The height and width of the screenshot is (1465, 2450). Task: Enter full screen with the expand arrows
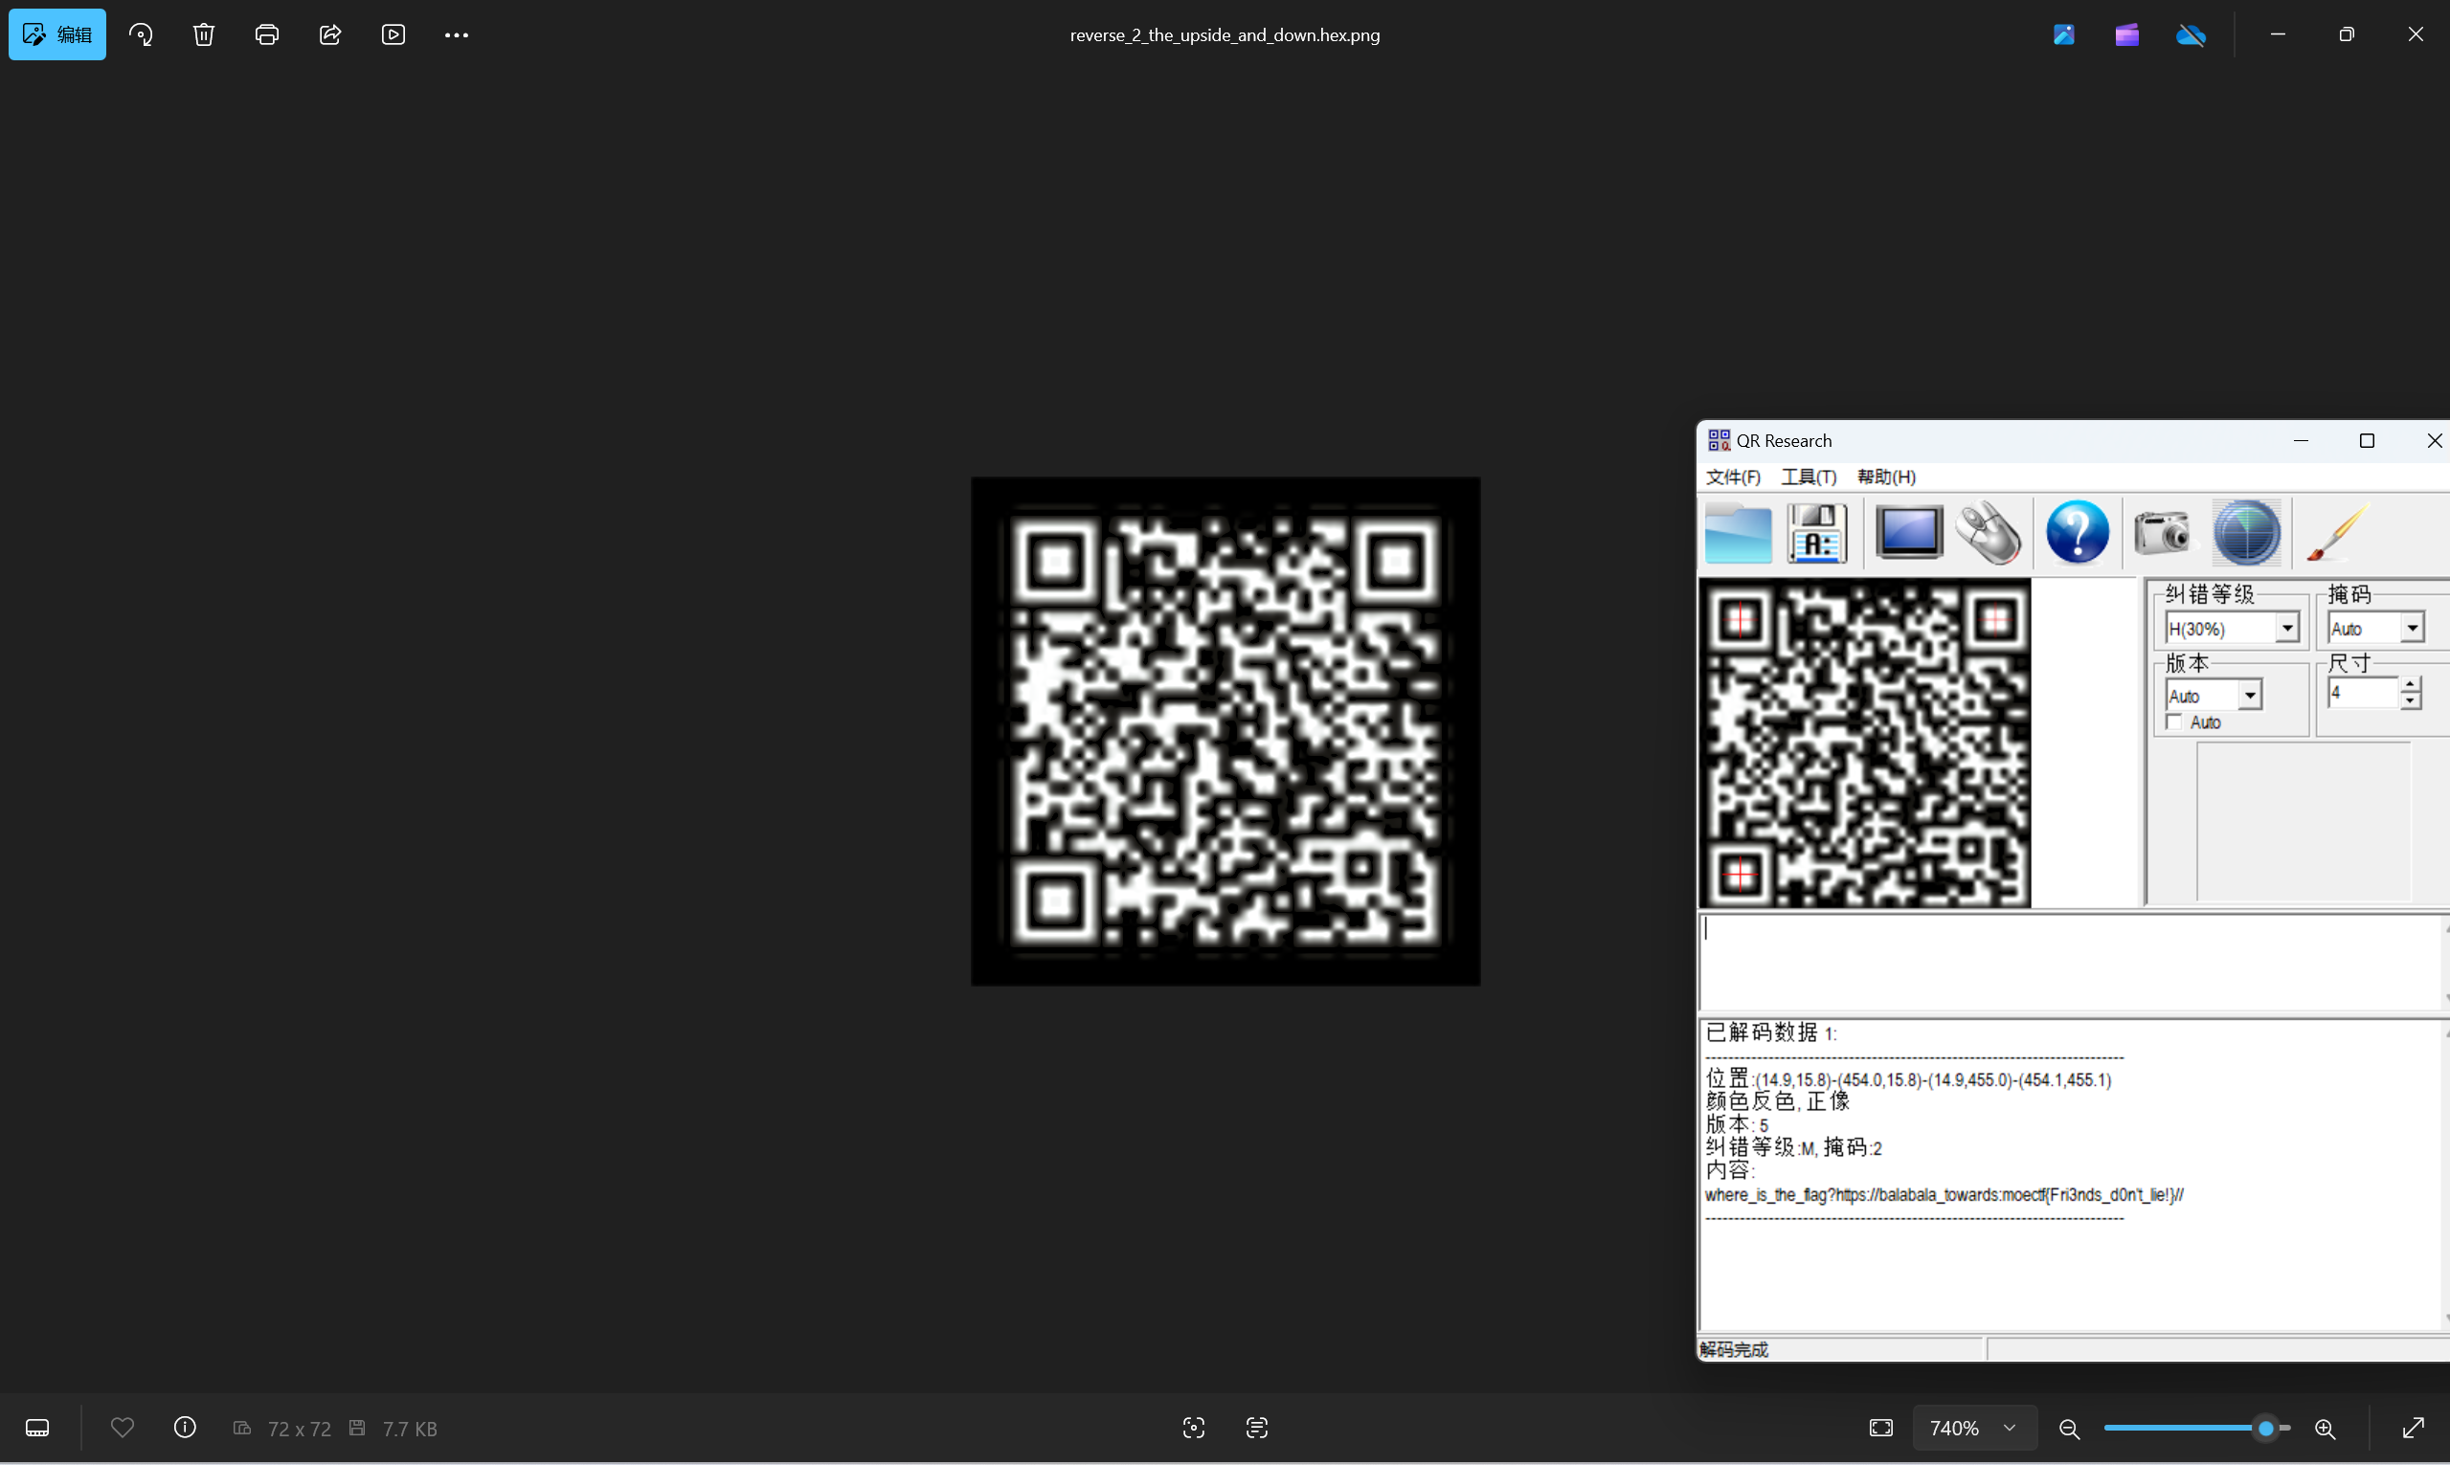(2414, 1428)
